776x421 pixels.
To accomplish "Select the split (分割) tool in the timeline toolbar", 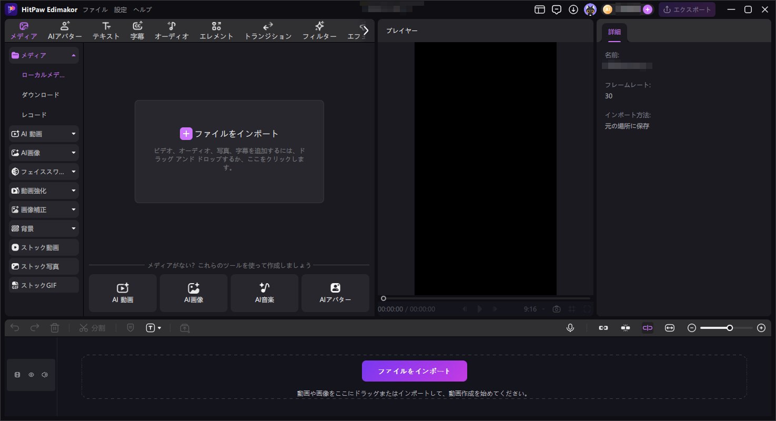I will tap(92, 328).
